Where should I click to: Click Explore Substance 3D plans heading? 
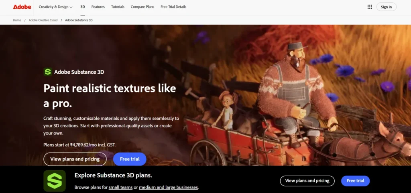click(x=113, y=175)
